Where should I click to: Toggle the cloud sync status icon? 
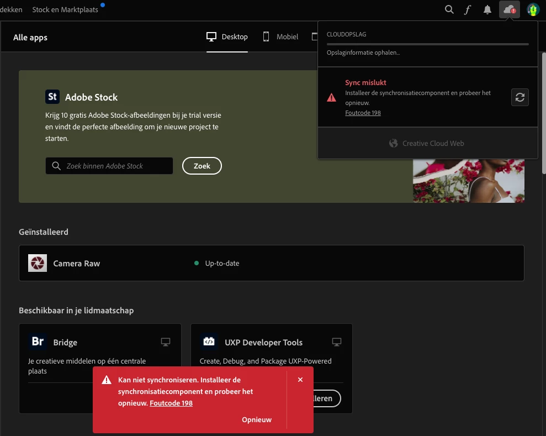(510, 9)
